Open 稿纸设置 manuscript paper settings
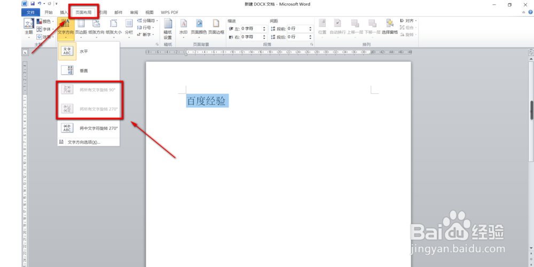The width and height of the screenshot is (534, 267). pos(168,29)
